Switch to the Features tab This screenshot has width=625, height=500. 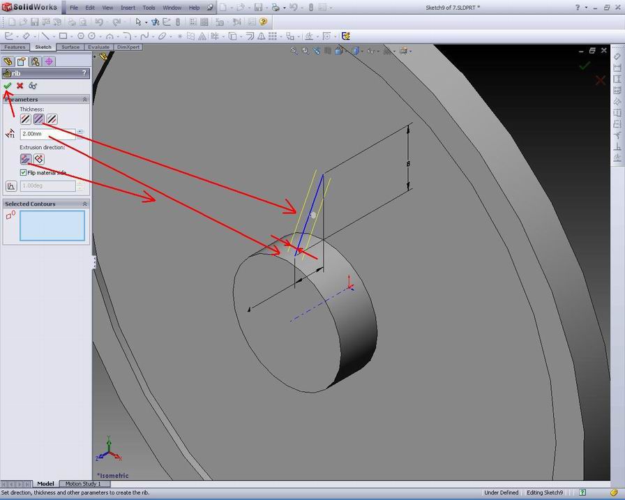14,47
